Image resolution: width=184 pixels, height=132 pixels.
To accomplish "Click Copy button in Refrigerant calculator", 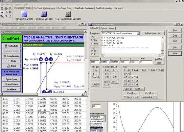I will (x=175, y=35).
